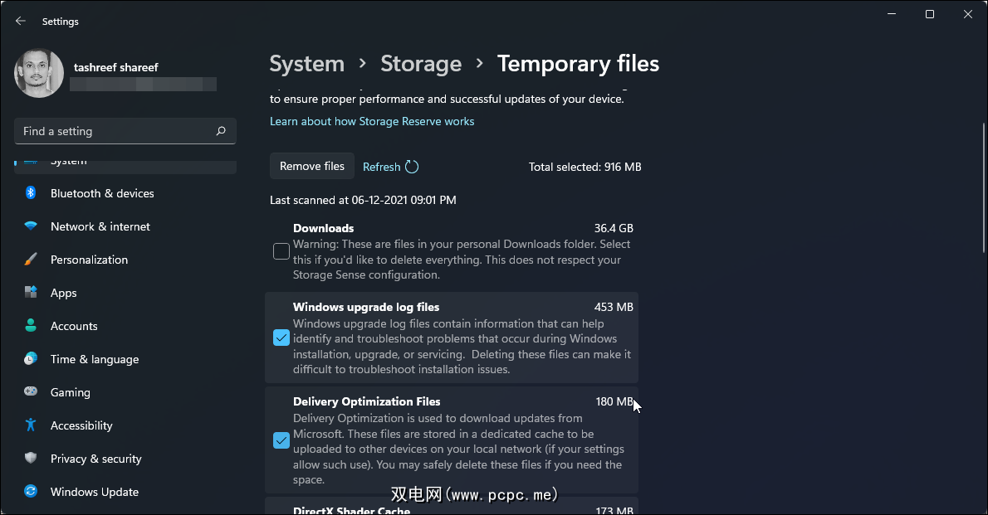Go back with the Settings back arrow
Image resolution: width=988 pixels, height=515 pixels.
tap(21, 21)
